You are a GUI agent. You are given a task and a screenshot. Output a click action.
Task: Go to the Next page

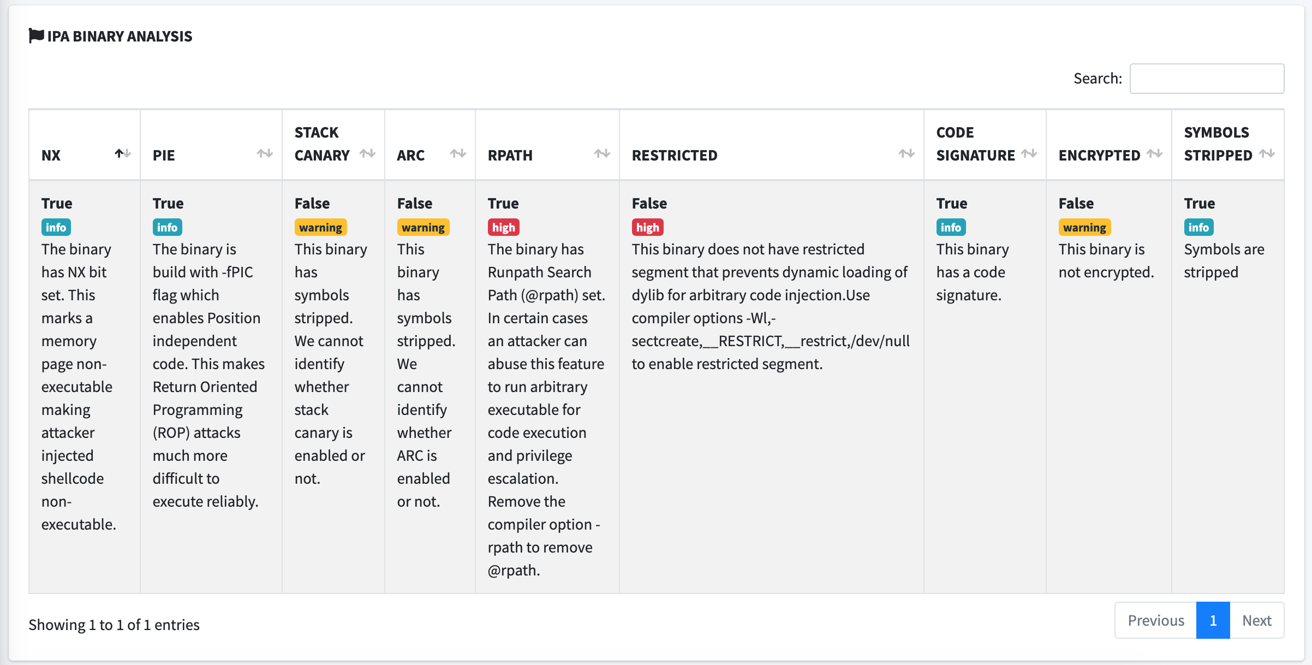point(1256,620)
